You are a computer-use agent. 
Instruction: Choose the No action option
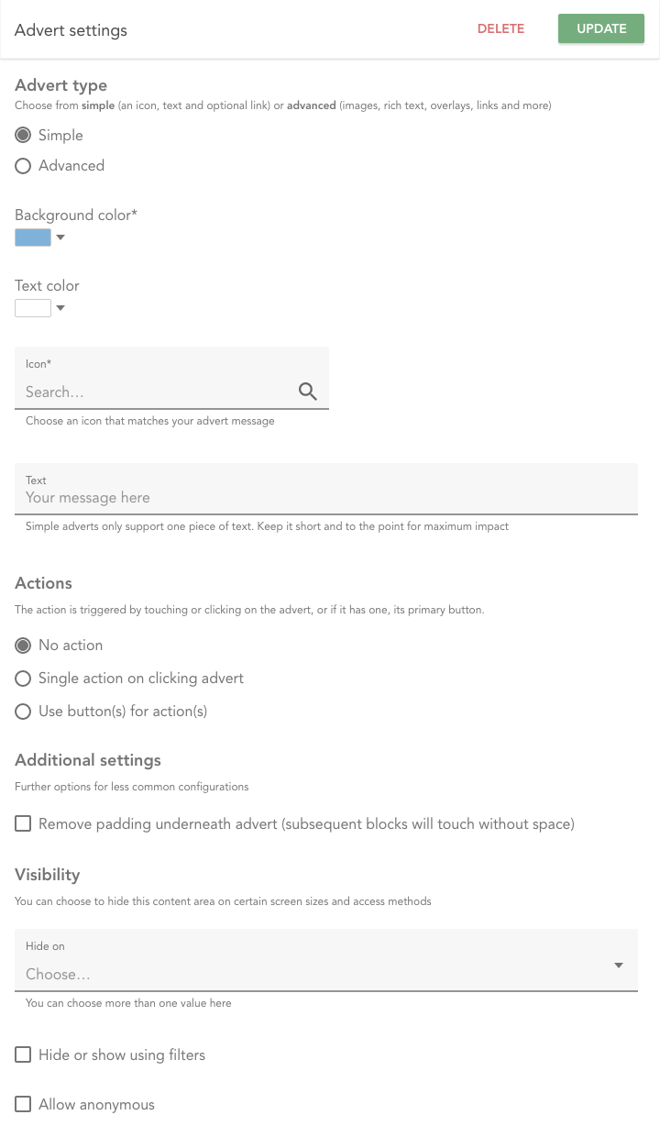pyautogui.click(x=24, y=646)
